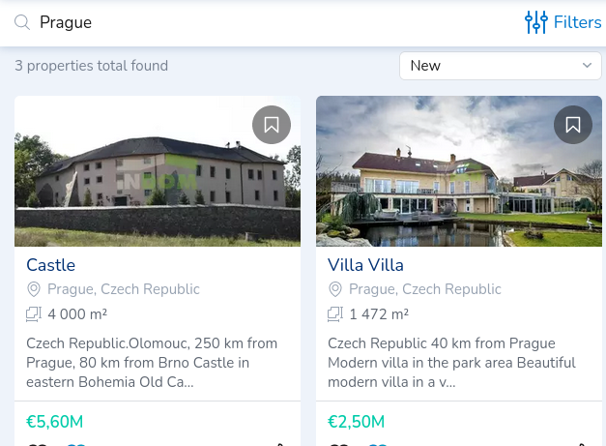606x446 pixels.
Task: Click the Villa Villa area size icon
Action: click(x=335, y=313)
